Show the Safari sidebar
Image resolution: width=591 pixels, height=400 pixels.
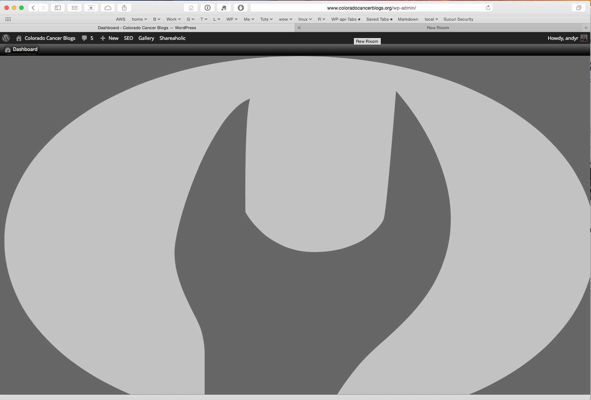pos(58,8)
